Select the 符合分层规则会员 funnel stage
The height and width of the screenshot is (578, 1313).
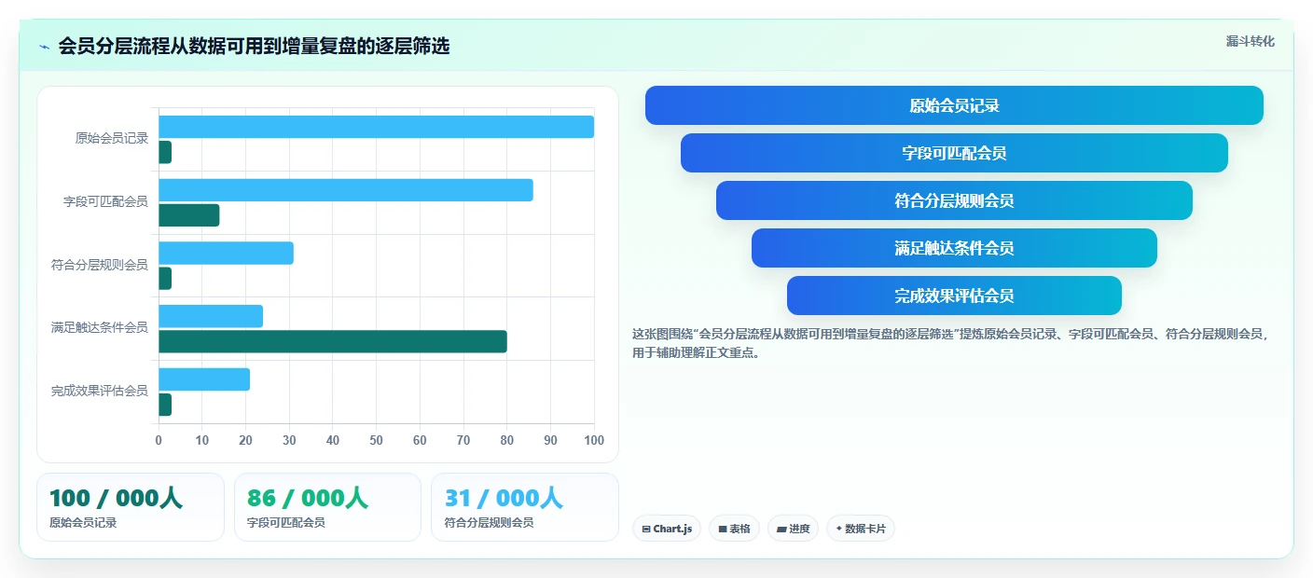(x=954, y=200)
